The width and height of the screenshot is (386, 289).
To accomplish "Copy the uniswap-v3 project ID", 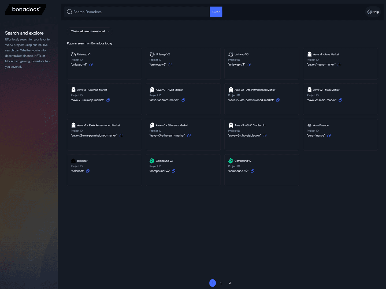I will [249, 65].
